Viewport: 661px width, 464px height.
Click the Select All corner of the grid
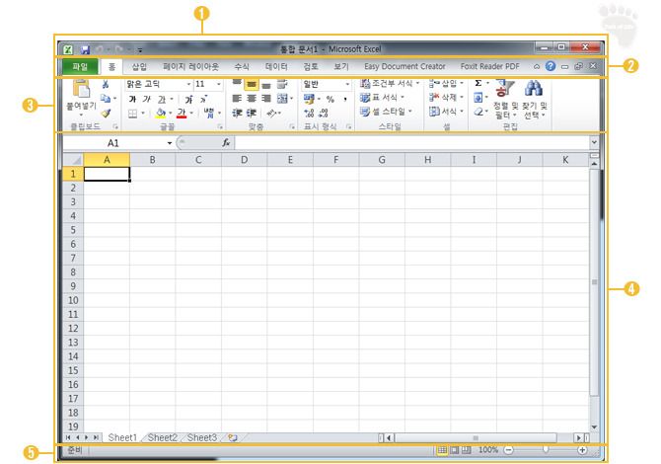(x=74, y=160)
